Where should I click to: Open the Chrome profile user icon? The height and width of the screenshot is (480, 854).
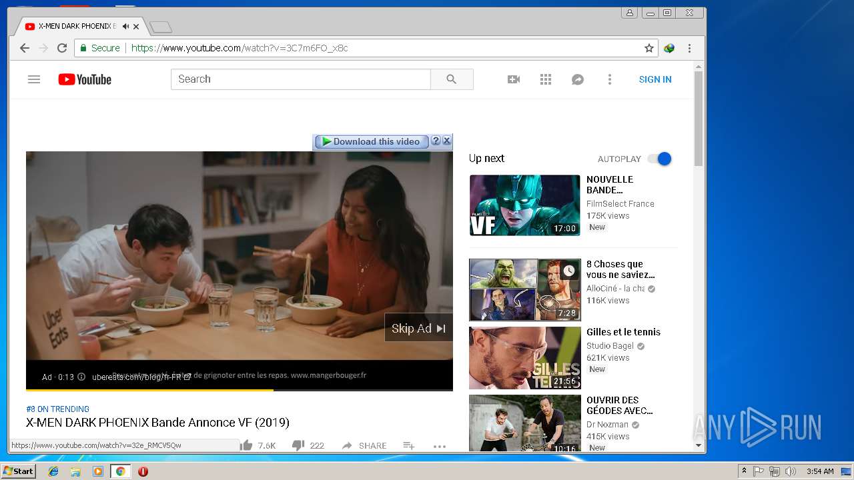pyautogui.click(x=629, y=13)
